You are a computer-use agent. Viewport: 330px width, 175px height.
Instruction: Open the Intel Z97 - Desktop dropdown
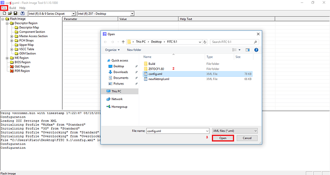point(132,14)
